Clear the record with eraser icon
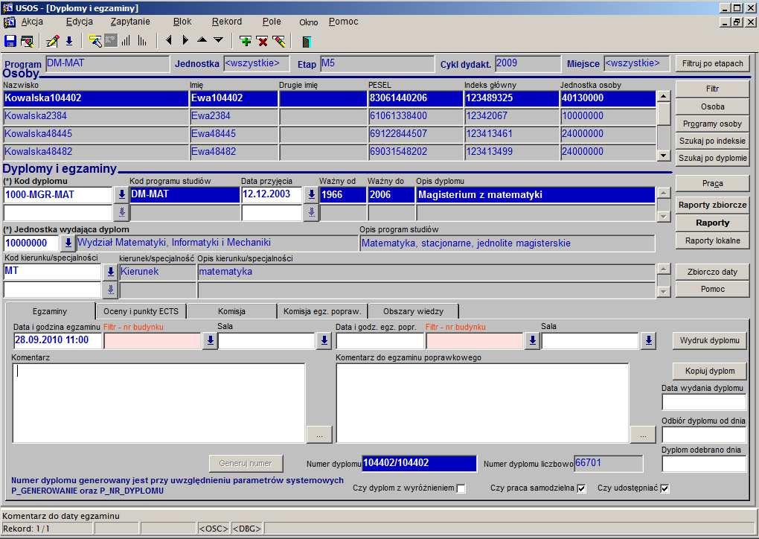759x539 pixels. pyautogui.click(x=279, y=41)
